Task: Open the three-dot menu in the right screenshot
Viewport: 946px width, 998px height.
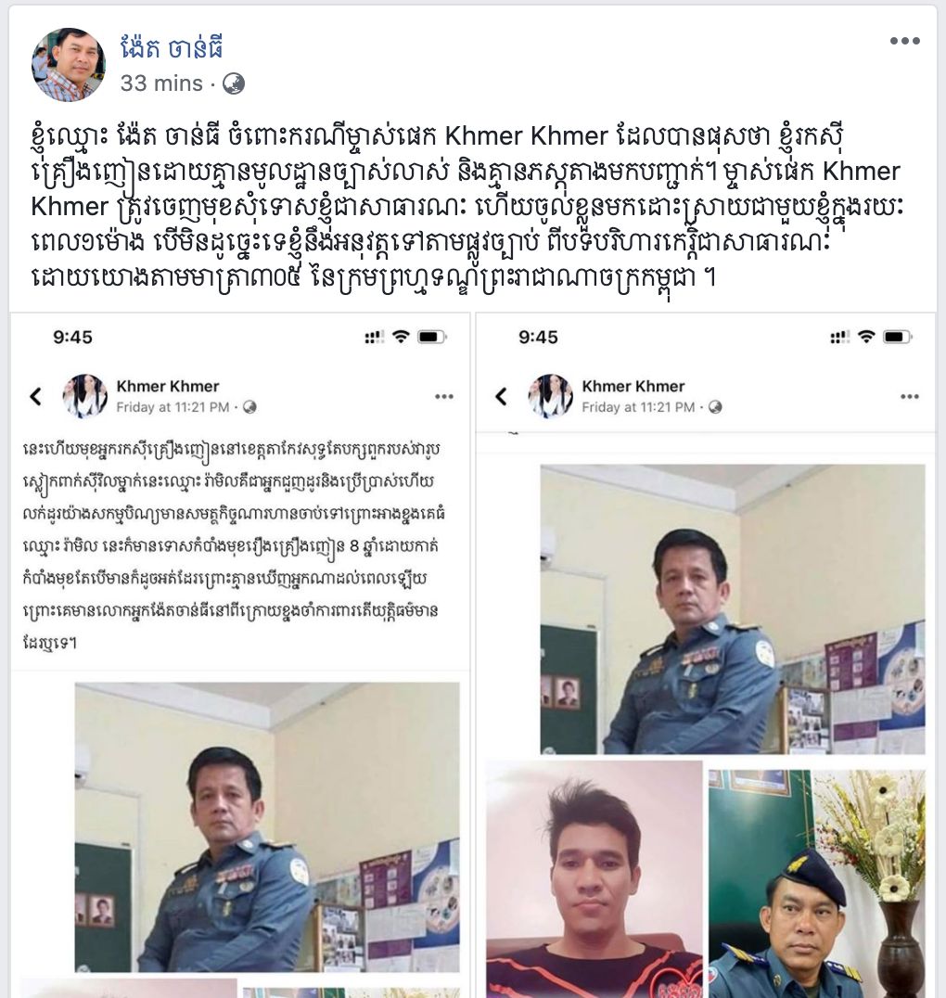Action: click(910, 397)
